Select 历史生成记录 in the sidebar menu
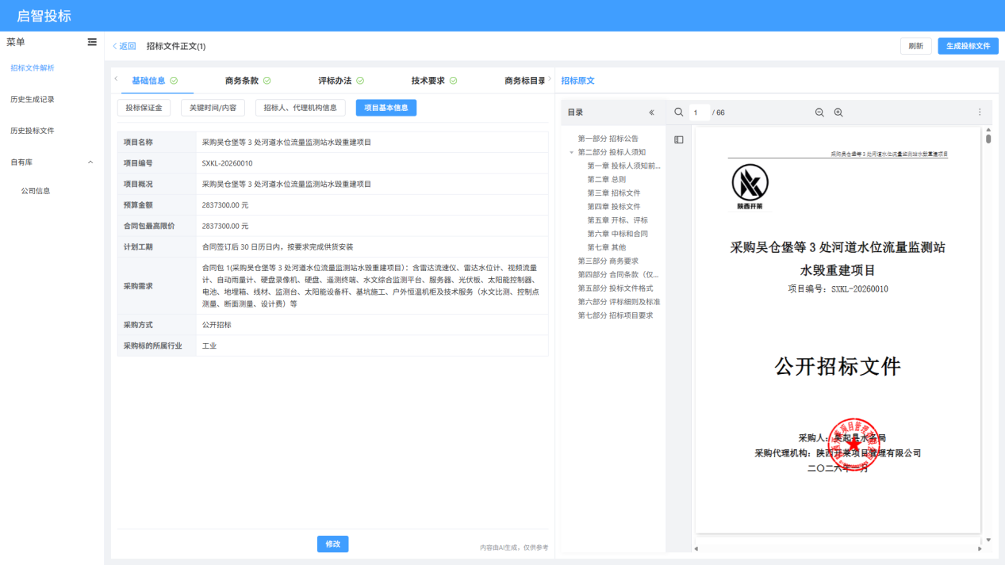This screenshot has width=1005, height=565. (33, 99)
